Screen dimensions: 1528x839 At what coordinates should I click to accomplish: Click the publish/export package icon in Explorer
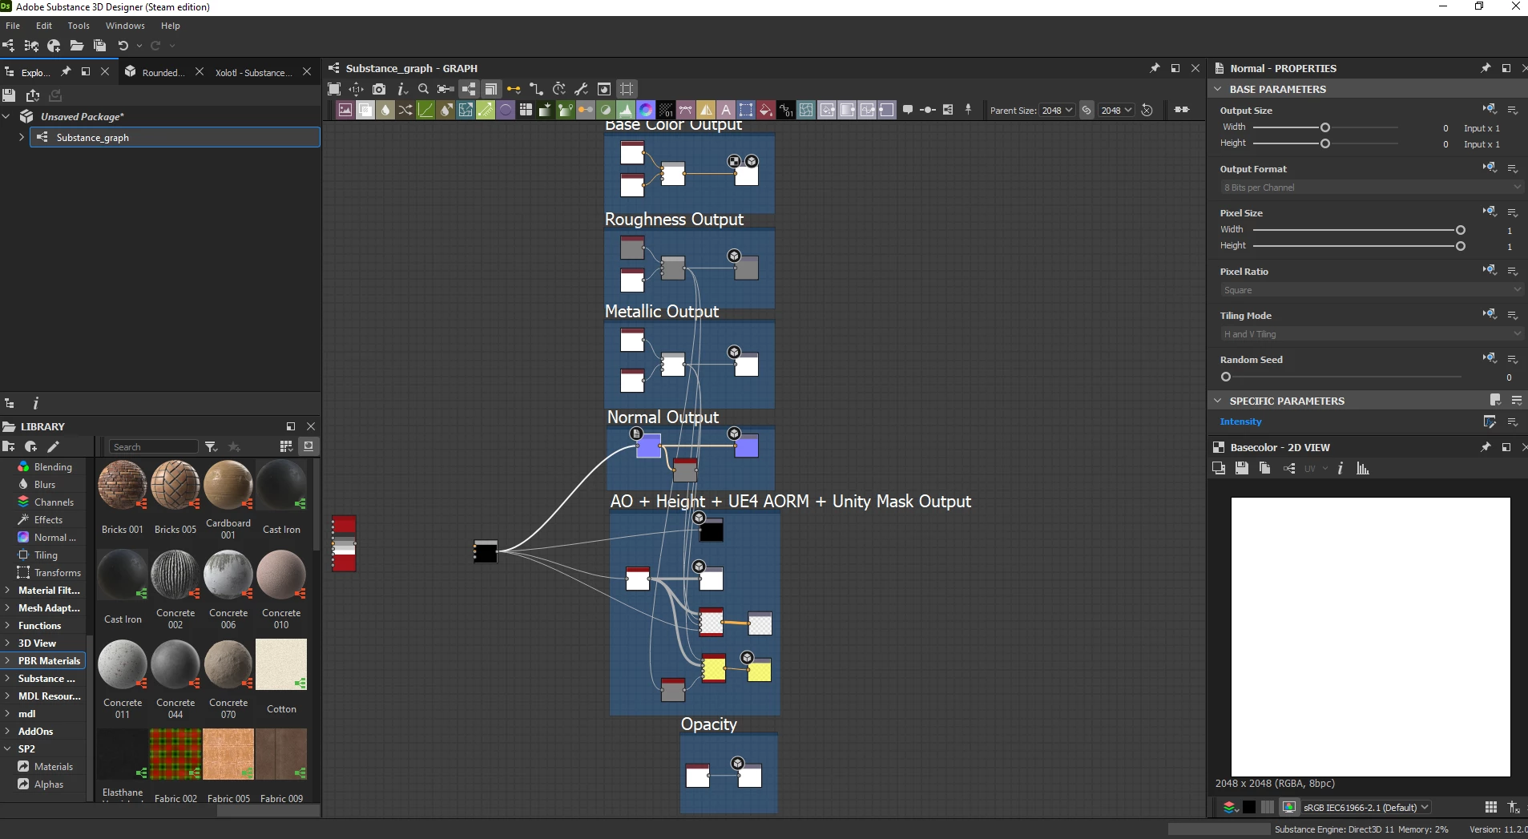click(x=33, y=95)
